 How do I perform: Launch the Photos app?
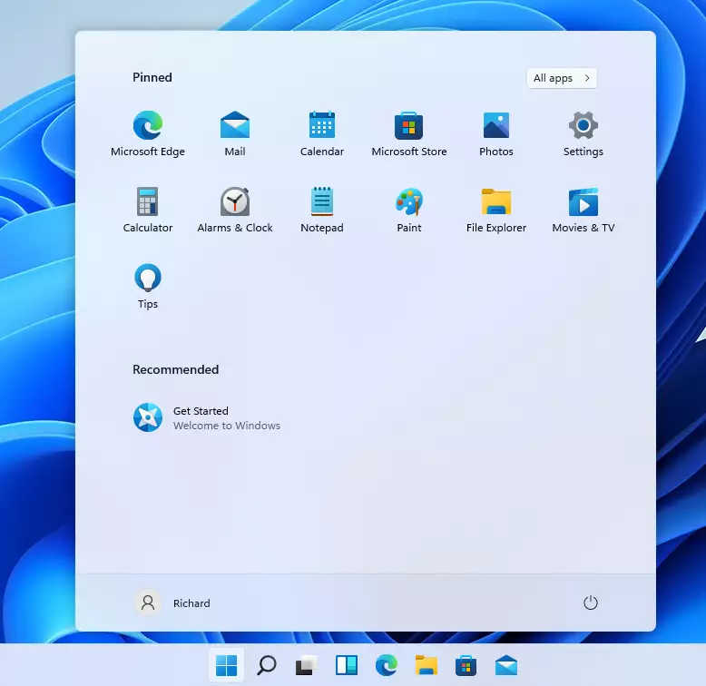click(496, 133)
